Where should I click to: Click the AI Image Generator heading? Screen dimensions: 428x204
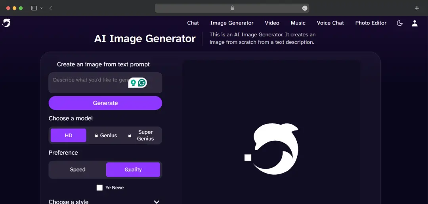click(145, 39)
